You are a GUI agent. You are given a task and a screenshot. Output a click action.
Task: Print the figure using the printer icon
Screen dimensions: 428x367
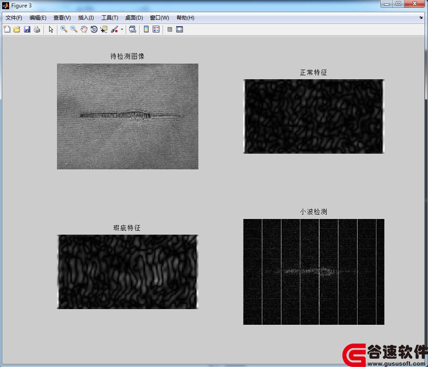click(37, 29)
